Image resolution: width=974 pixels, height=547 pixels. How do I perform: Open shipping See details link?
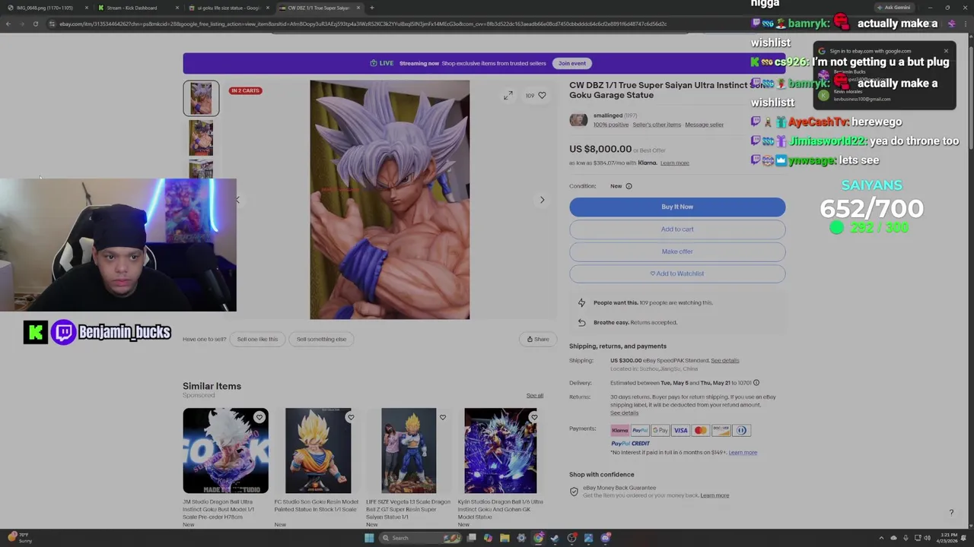click(725, 361)
